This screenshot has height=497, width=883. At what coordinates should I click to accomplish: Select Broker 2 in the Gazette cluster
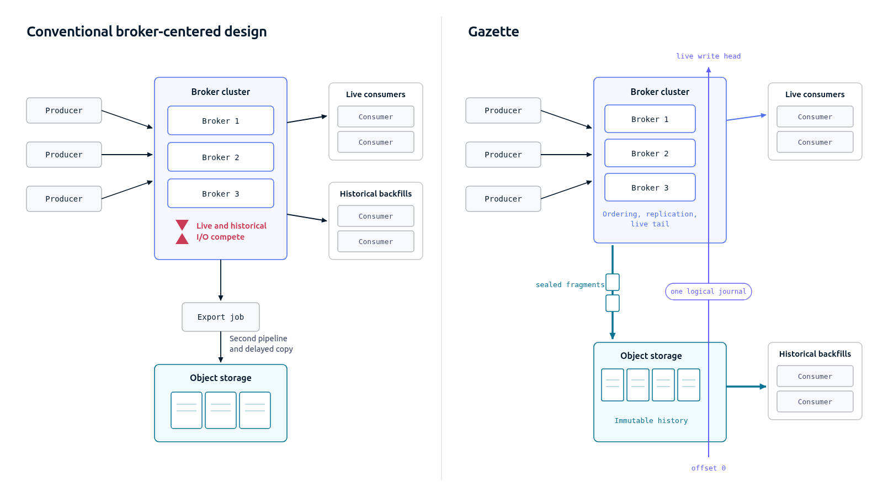(650, 153)
